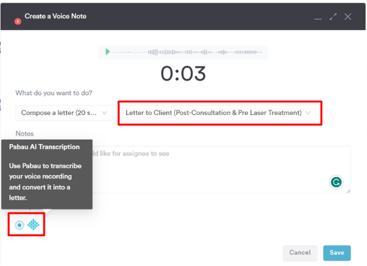
Task: Click the Pabau AI Transcription tooltip
Action: [x=47, y=174]
